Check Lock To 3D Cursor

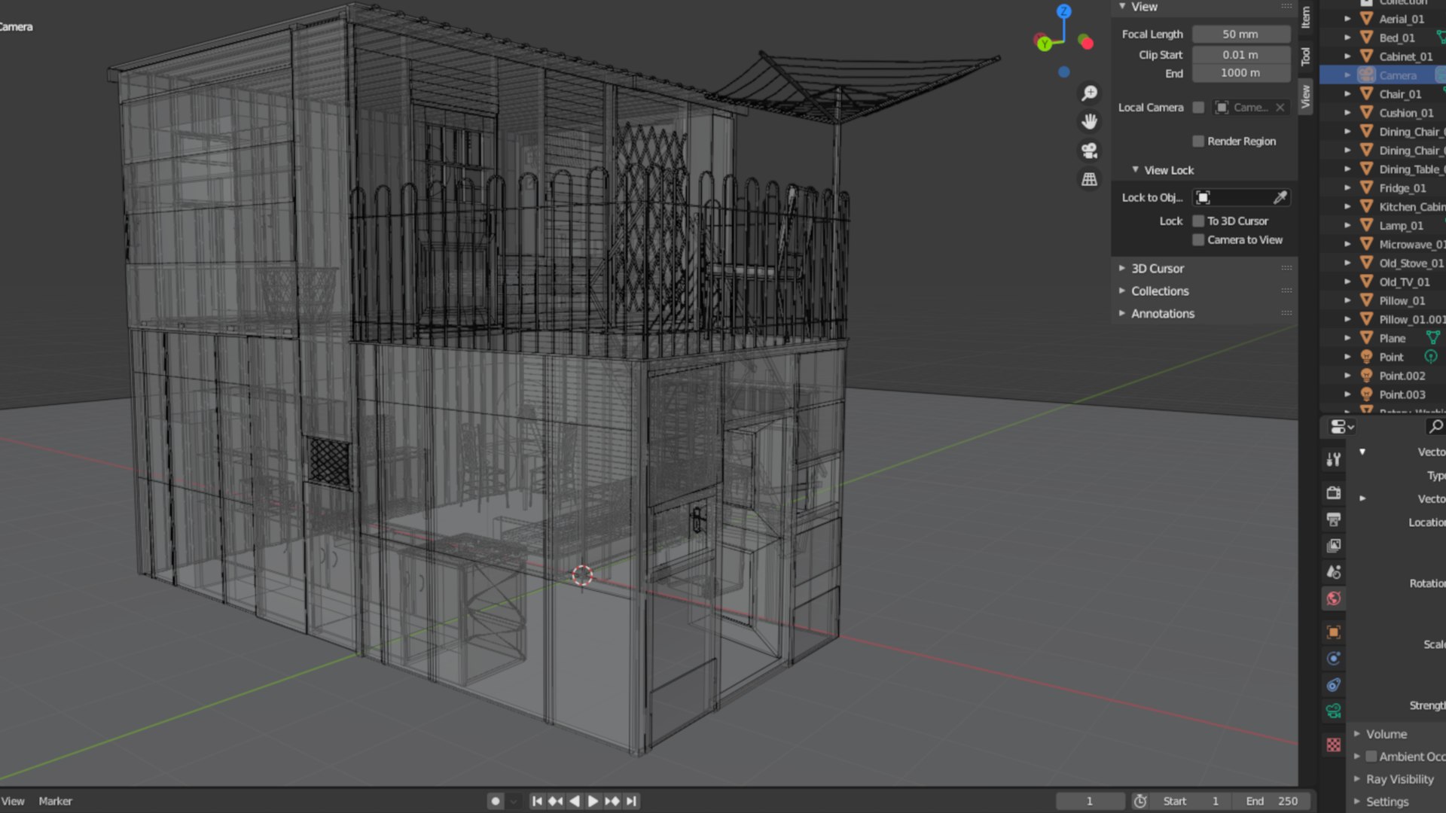[x=1198, y=221]
